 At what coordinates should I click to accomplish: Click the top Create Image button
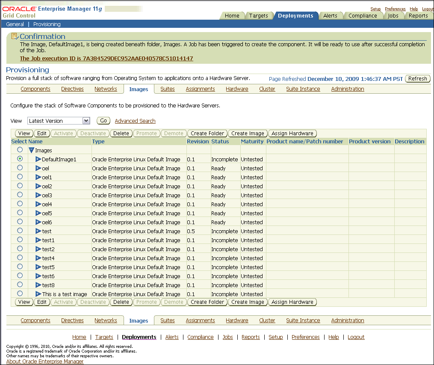pos(248,134)
